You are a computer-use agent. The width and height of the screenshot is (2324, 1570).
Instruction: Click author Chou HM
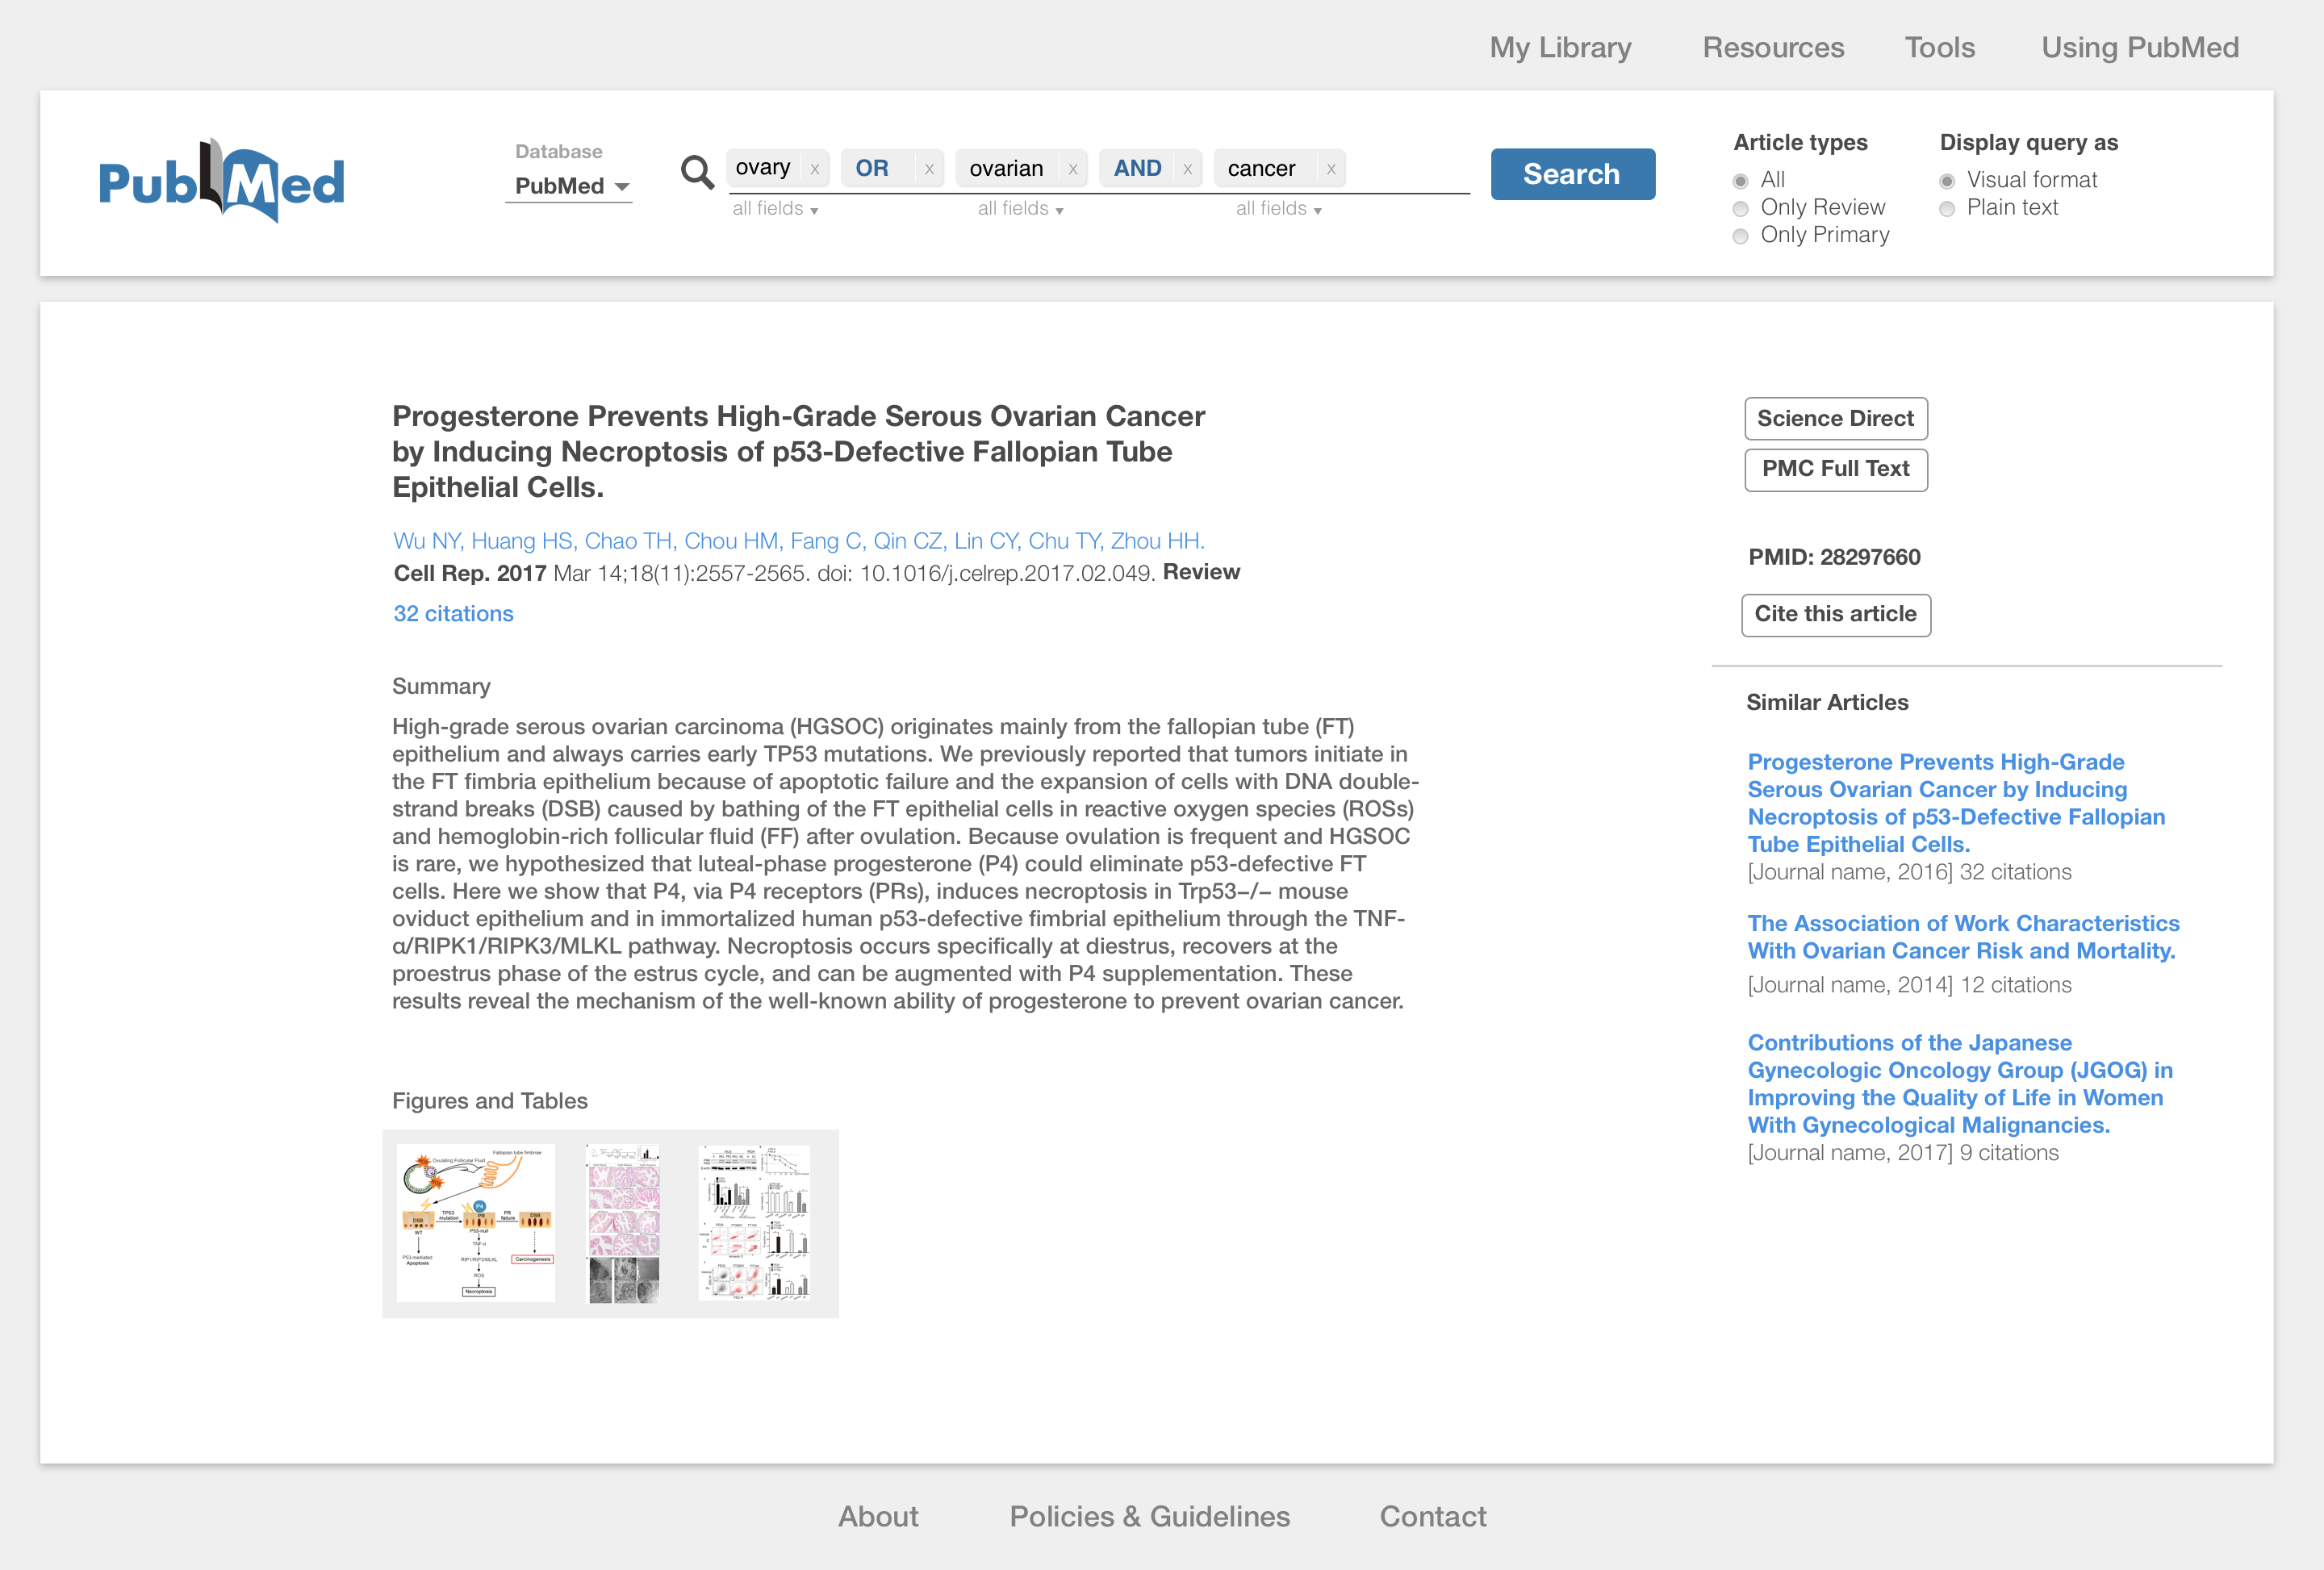point(730,541)
